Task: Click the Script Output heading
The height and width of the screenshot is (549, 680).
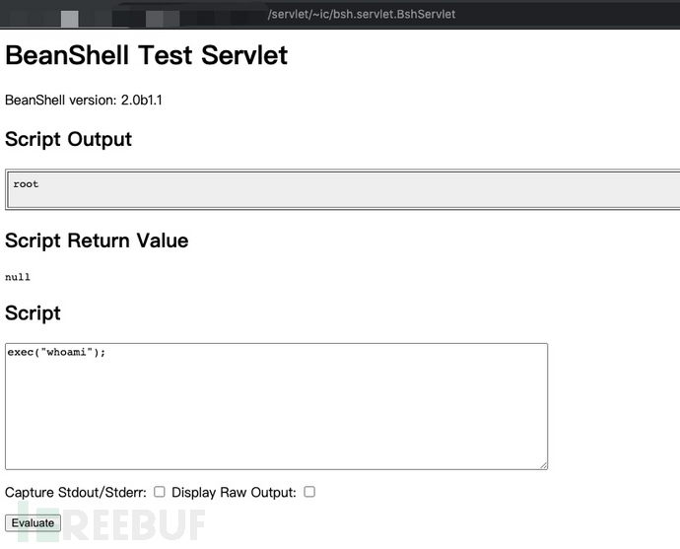Action: [69, 140]
